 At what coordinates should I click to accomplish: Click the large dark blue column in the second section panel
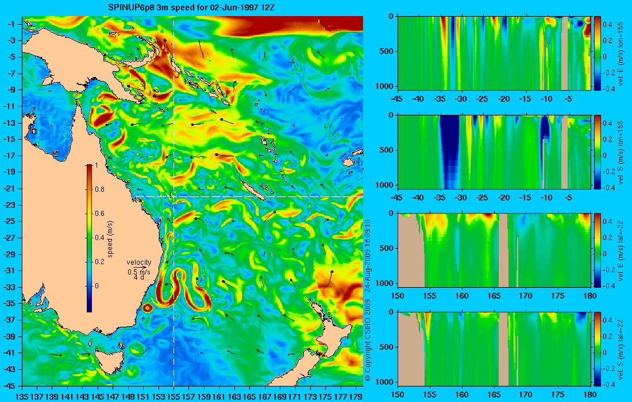point(449,149)
